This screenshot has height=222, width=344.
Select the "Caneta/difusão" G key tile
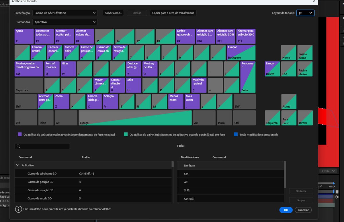117,85
